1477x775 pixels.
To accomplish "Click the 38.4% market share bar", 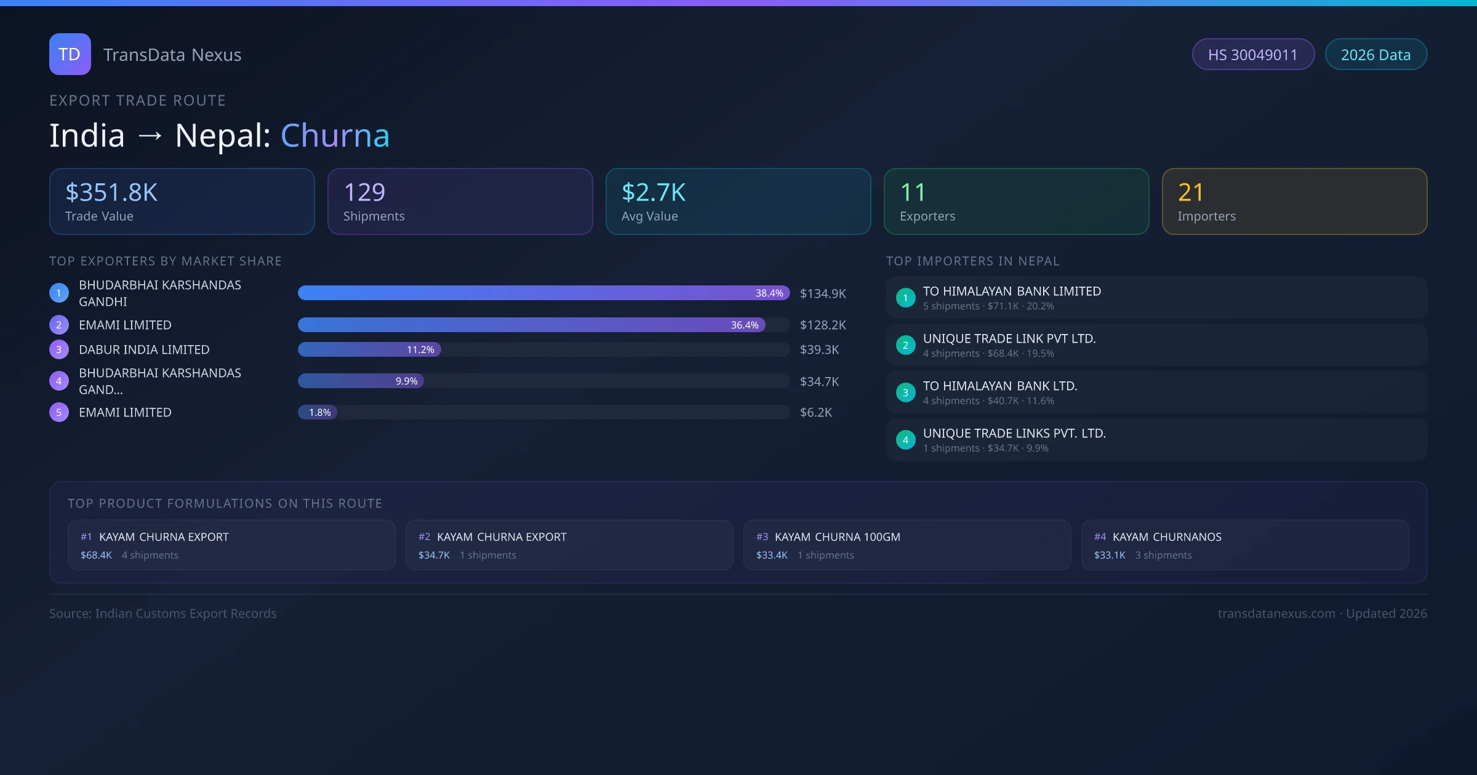I will pyautogui.click(x=543, y=293).
